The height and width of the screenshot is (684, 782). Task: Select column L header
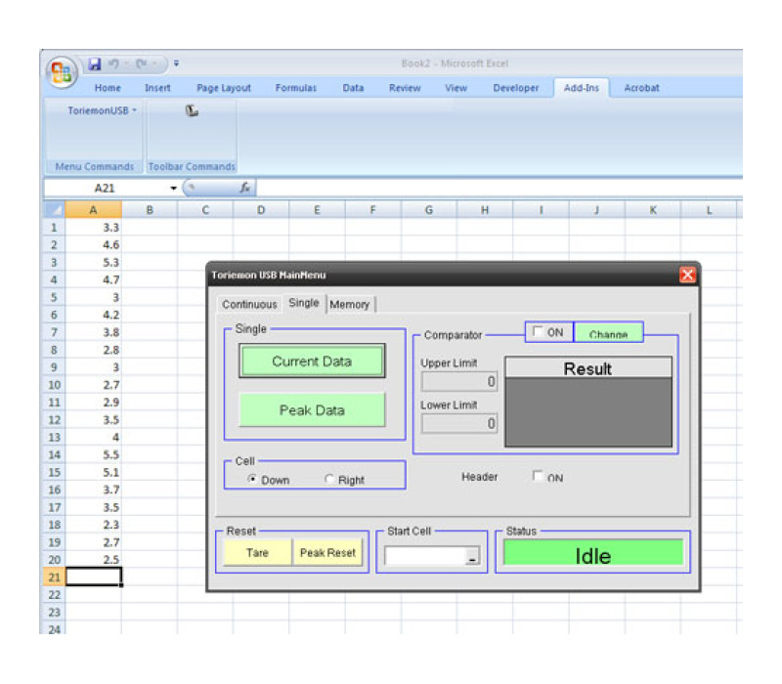(709, 210)
